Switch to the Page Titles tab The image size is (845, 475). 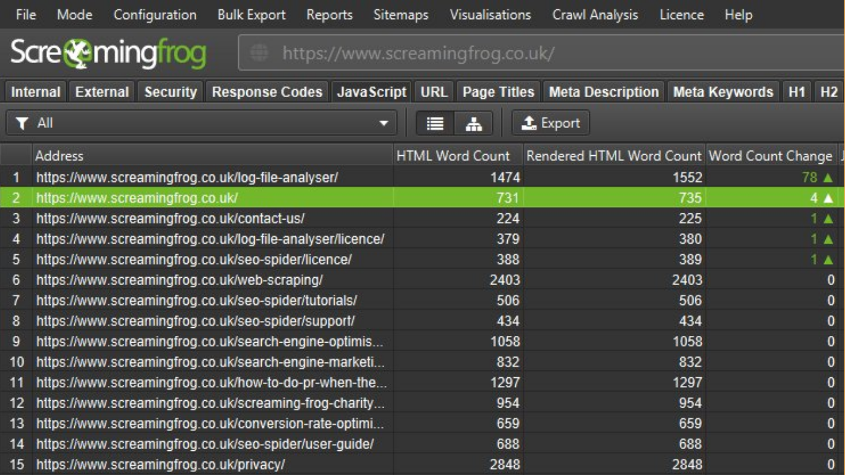[x=499, y=92]
